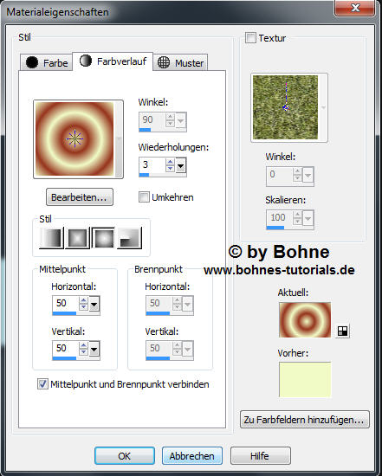Screen dimensions: 382x476
Task: Expand Mittelpunkt Vertikal dropdown arrow
Action: pos(94,349)
